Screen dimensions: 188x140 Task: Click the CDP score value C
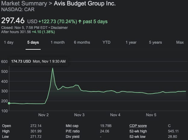click(x=169, y=126)
